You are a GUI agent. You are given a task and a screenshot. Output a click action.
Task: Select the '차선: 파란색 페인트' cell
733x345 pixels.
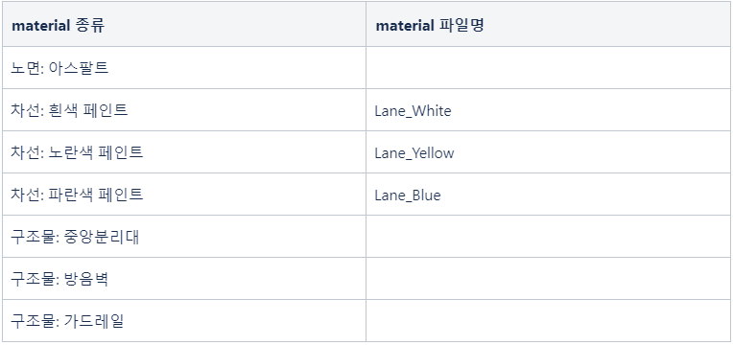point(184,195)
